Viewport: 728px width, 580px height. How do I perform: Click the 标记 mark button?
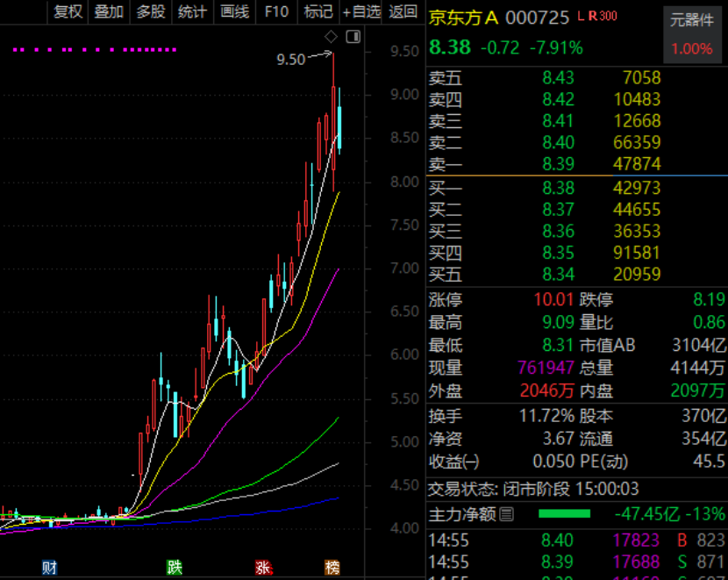coord(318,11)
